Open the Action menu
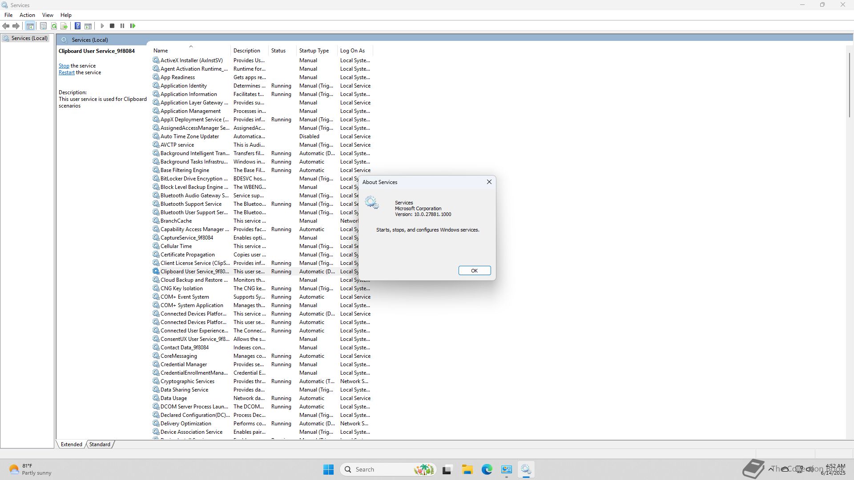Screen dimensions: 854x480 point(27,15)
